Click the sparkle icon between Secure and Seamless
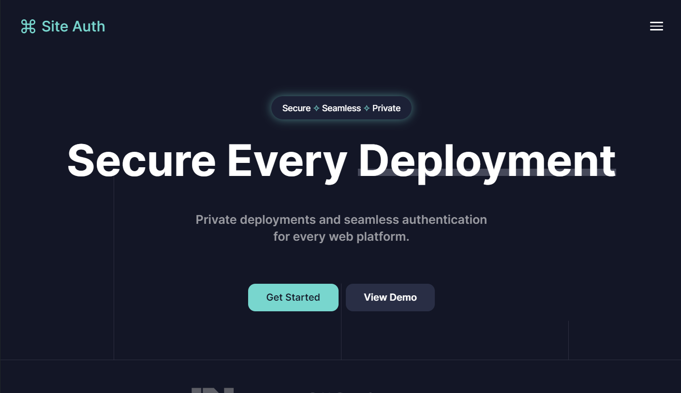The height and width of the screenshot is (393, 681). [x=316, y=108]
